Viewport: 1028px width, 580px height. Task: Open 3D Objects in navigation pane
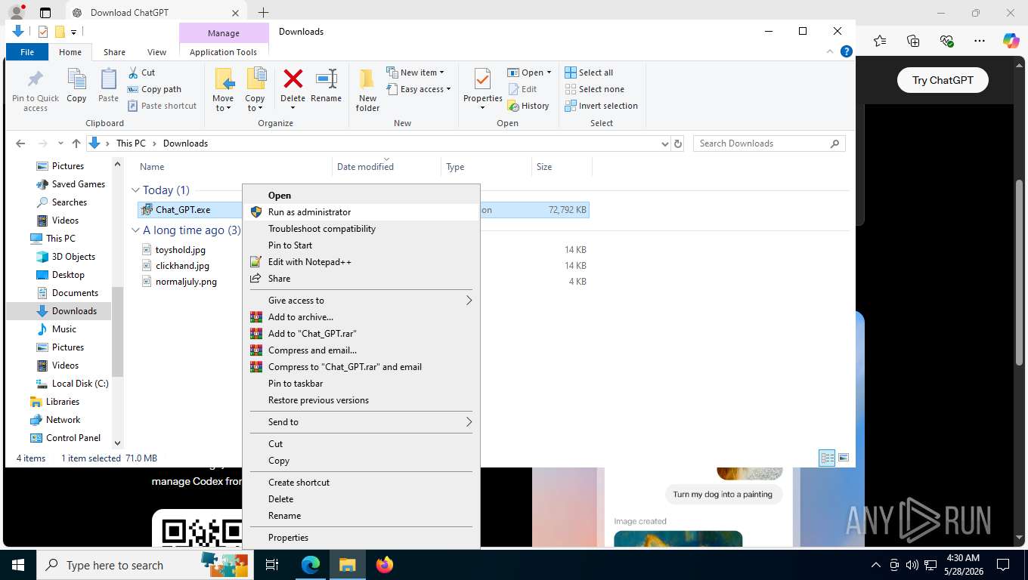tap(73, 257)
